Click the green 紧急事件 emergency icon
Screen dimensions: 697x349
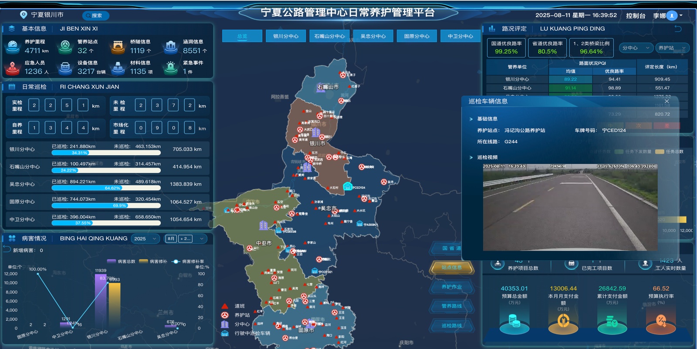pyautogui.click(x=171, y=68)
